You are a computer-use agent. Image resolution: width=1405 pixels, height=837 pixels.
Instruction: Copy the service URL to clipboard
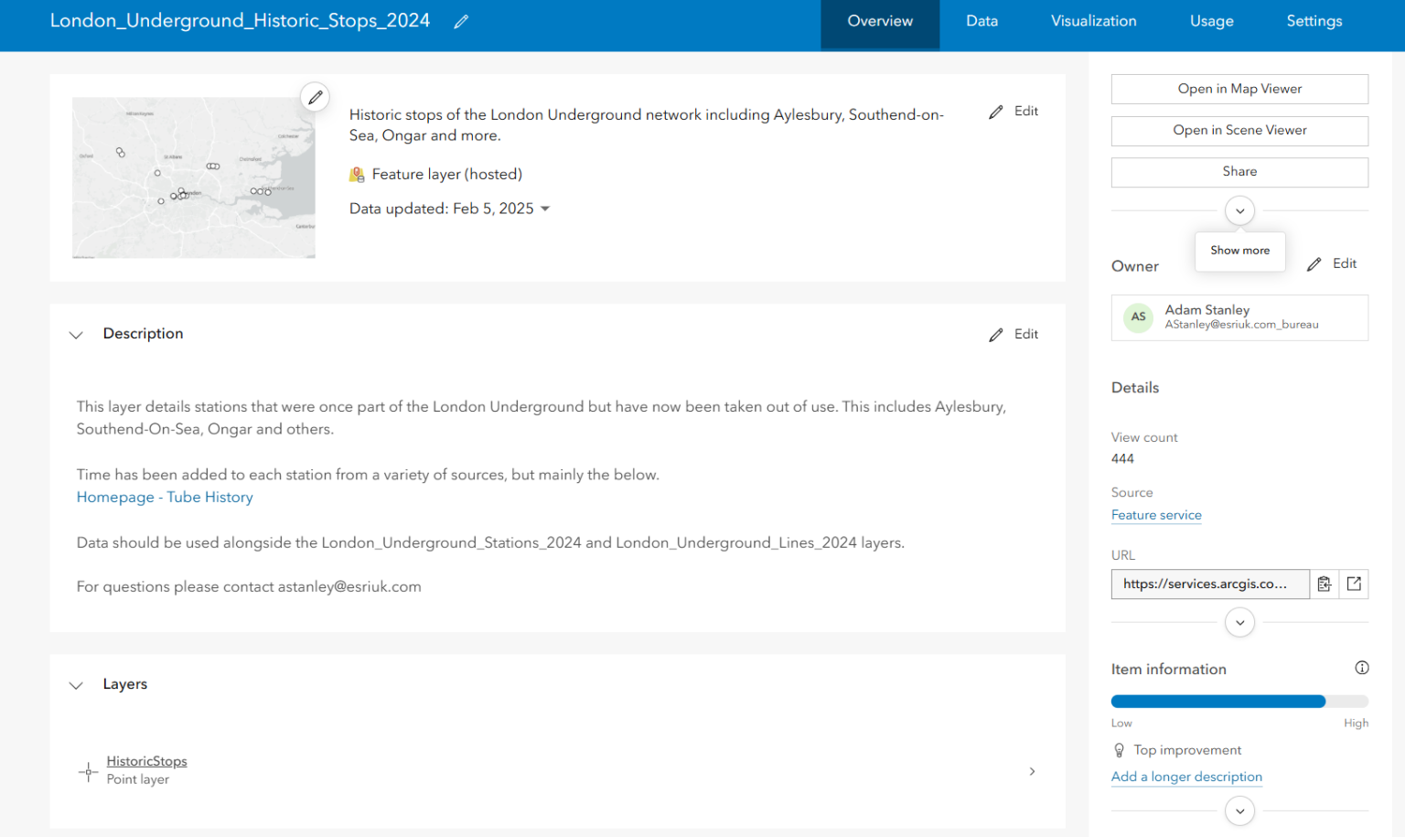(x=1324, y=584)
